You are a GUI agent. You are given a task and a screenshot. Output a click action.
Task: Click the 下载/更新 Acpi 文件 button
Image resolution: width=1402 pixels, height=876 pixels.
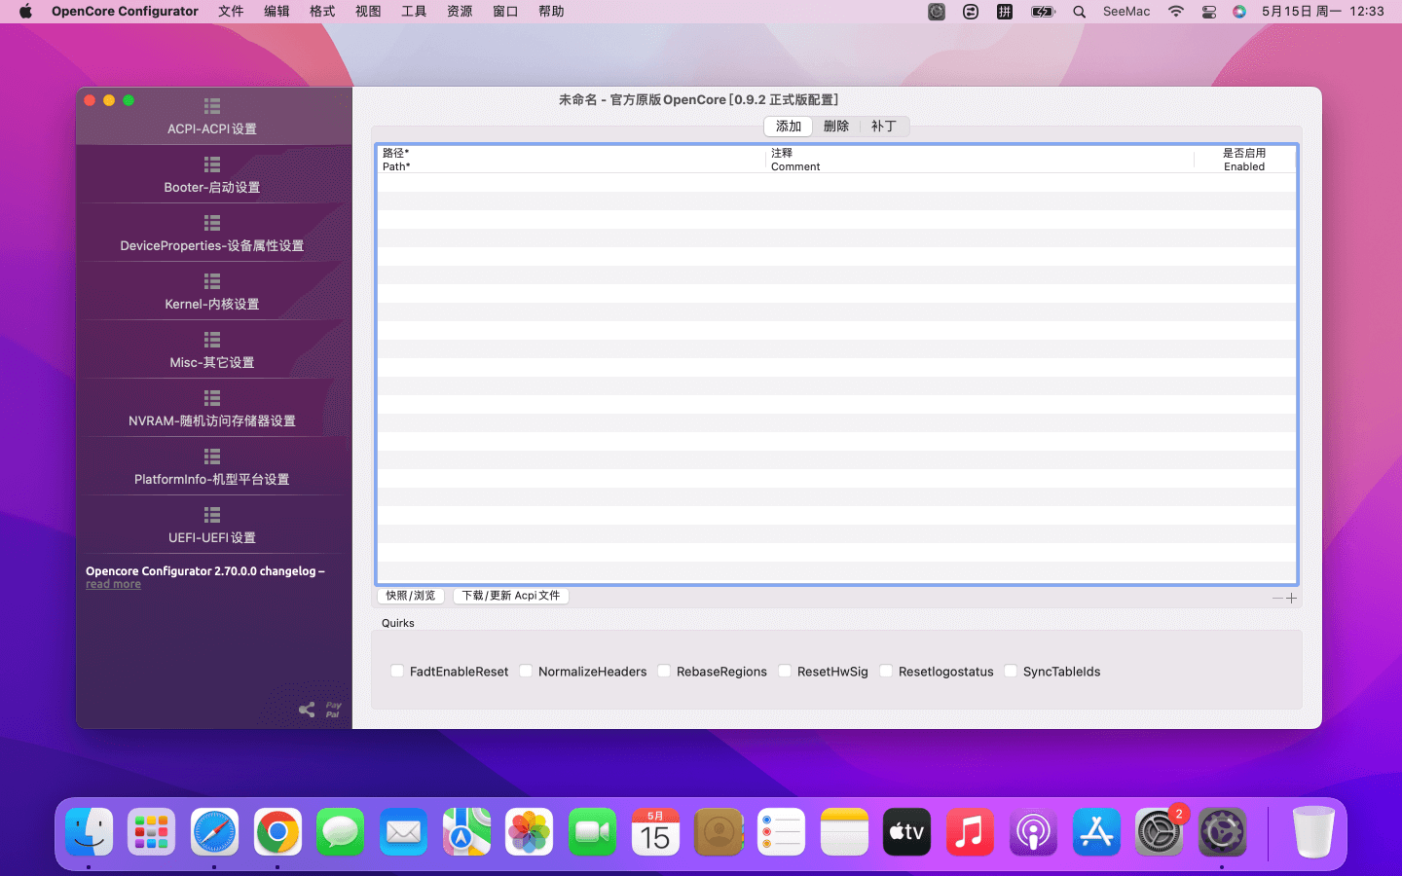[510, 596]
